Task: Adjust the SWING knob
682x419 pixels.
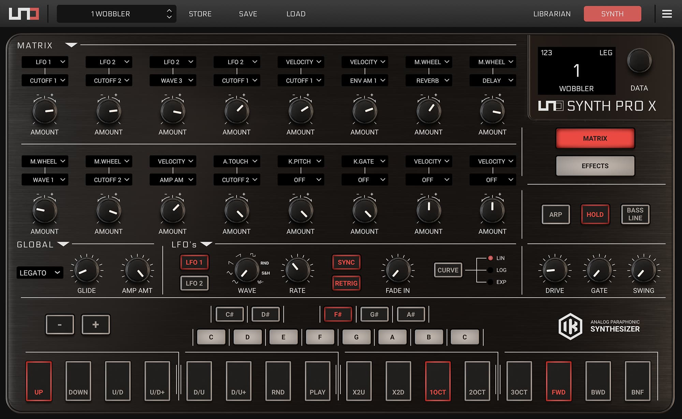Action: [x=643, y=270]
